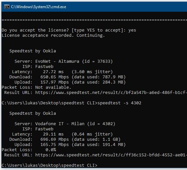Click server name Vodafone IT - Milan
The image size is (187, 170).
pyautogui.click(x=60, y=124)
